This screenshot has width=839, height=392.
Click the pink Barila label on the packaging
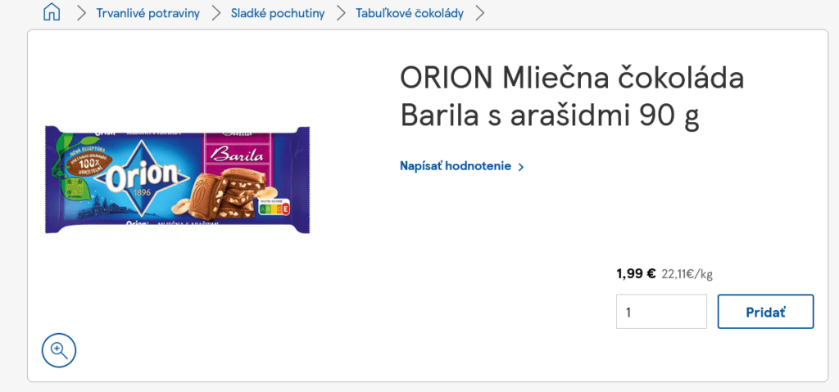tap(238, 155)
